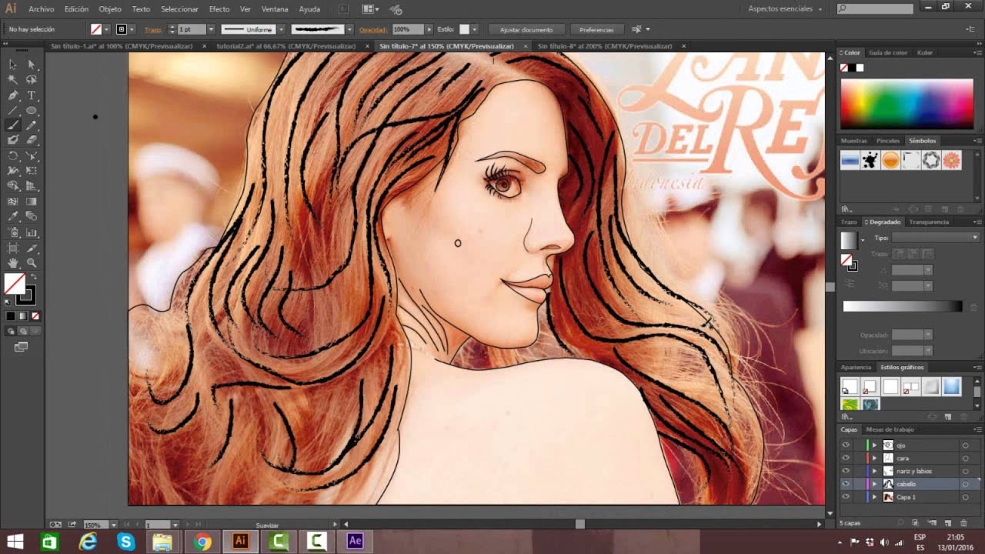Select the Type tool
The width and height of the screenshot is (985, 554).
32,95
